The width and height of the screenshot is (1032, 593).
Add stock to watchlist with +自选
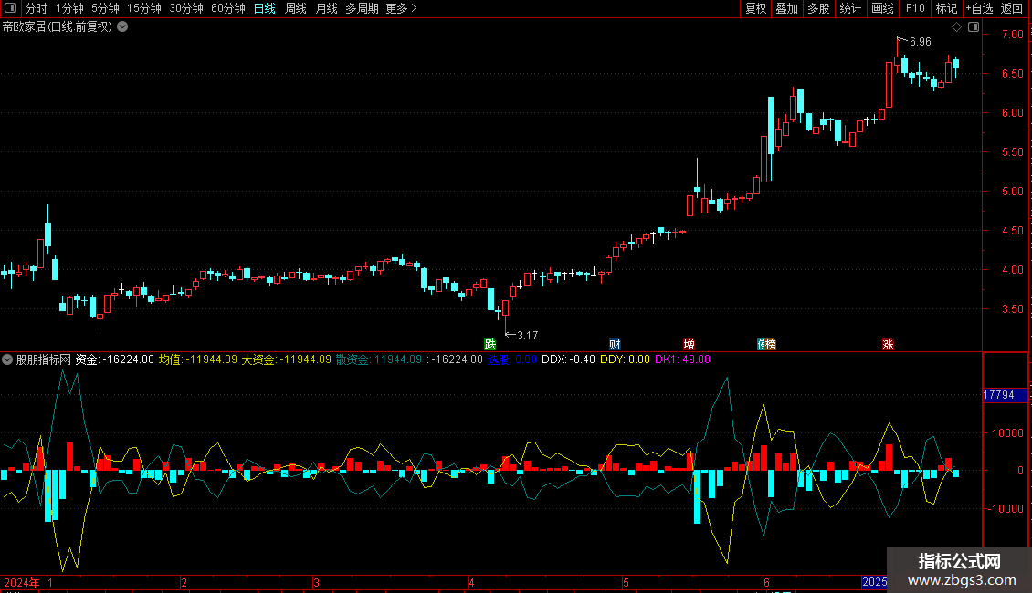(x=979, y=8)
